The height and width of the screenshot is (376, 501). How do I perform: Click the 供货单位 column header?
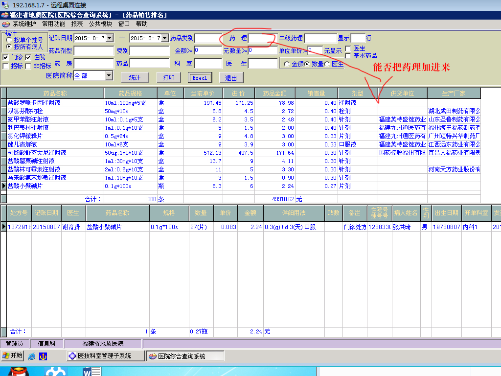403,94
